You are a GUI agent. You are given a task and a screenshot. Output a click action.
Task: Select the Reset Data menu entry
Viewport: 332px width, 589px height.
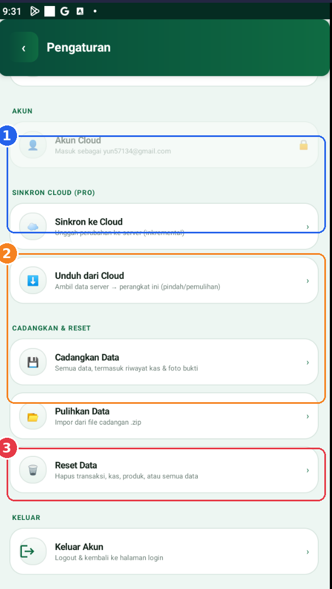click(x=164, y=470)
